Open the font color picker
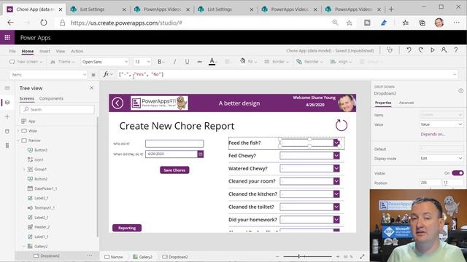The image size is (467, 262). 212,61
